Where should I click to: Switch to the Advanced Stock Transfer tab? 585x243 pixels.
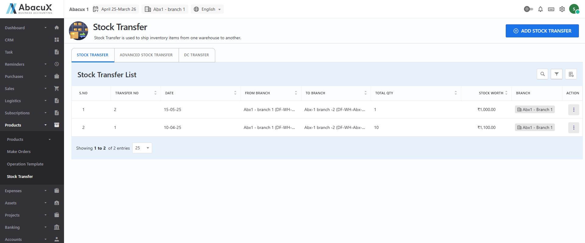(146, 55)
